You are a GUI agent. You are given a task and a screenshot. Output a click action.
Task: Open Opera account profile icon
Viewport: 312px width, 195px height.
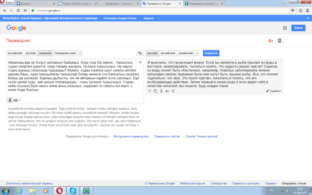[x=307, y=10]
